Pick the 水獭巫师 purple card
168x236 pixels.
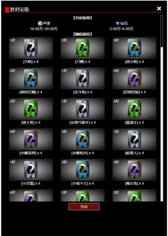click(x=31, y=139)
